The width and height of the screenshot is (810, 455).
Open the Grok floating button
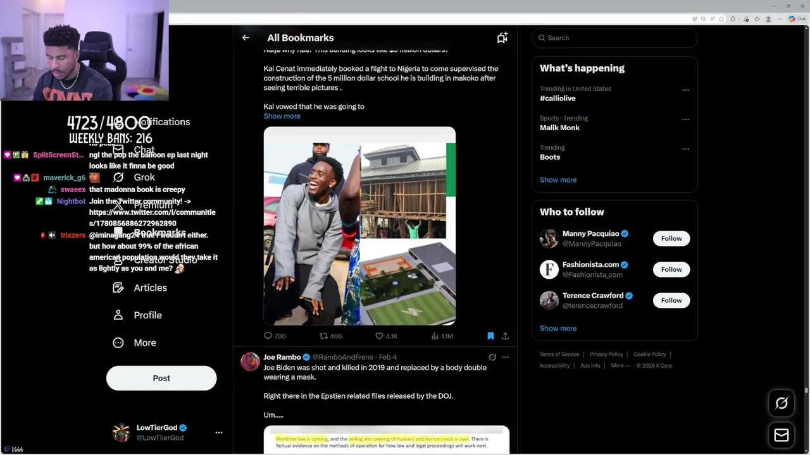pyautogui.click(x=782, y=403)
